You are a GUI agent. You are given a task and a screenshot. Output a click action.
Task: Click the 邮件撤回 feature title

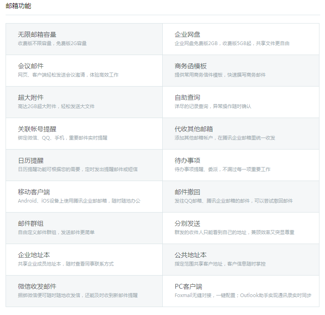point(187,192)
